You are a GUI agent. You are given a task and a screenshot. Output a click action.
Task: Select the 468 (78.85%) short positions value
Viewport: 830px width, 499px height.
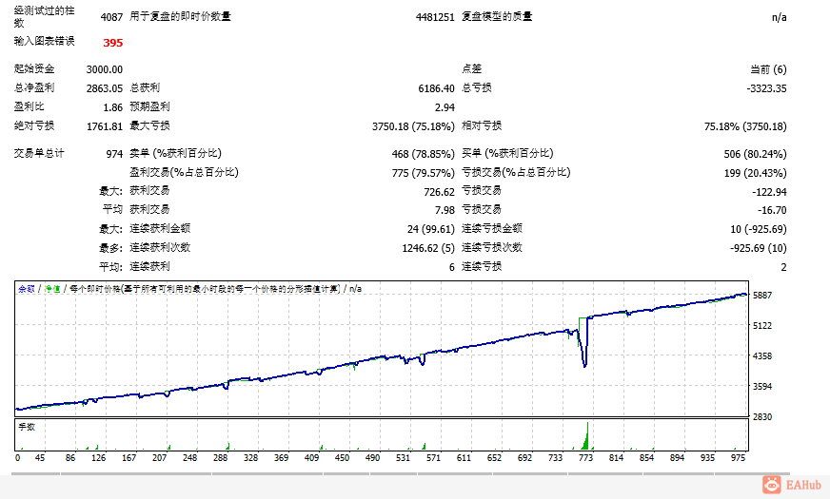[423, 154]
